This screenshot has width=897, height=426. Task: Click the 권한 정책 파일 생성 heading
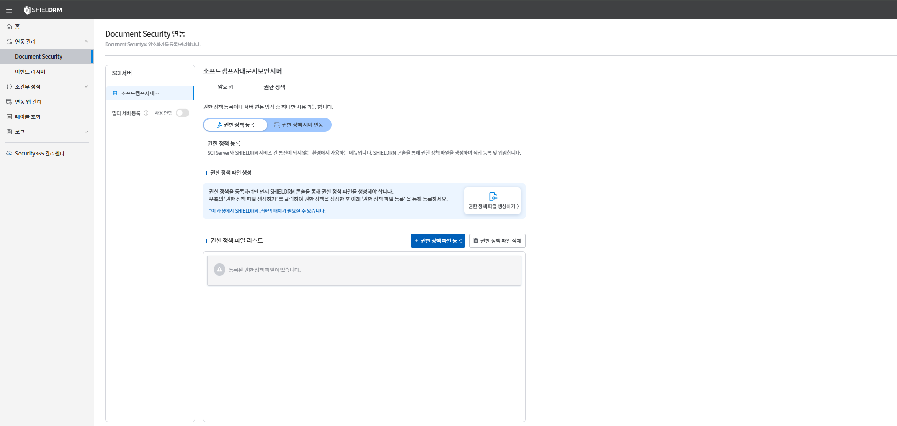[x=231, y=173]
